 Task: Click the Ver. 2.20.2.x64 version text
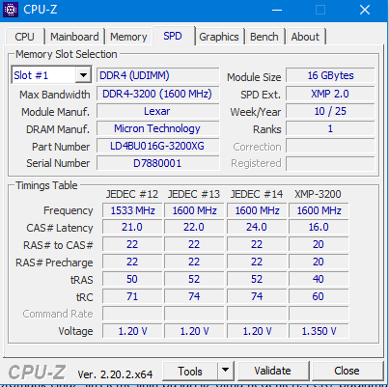click(x=115, y=374)
